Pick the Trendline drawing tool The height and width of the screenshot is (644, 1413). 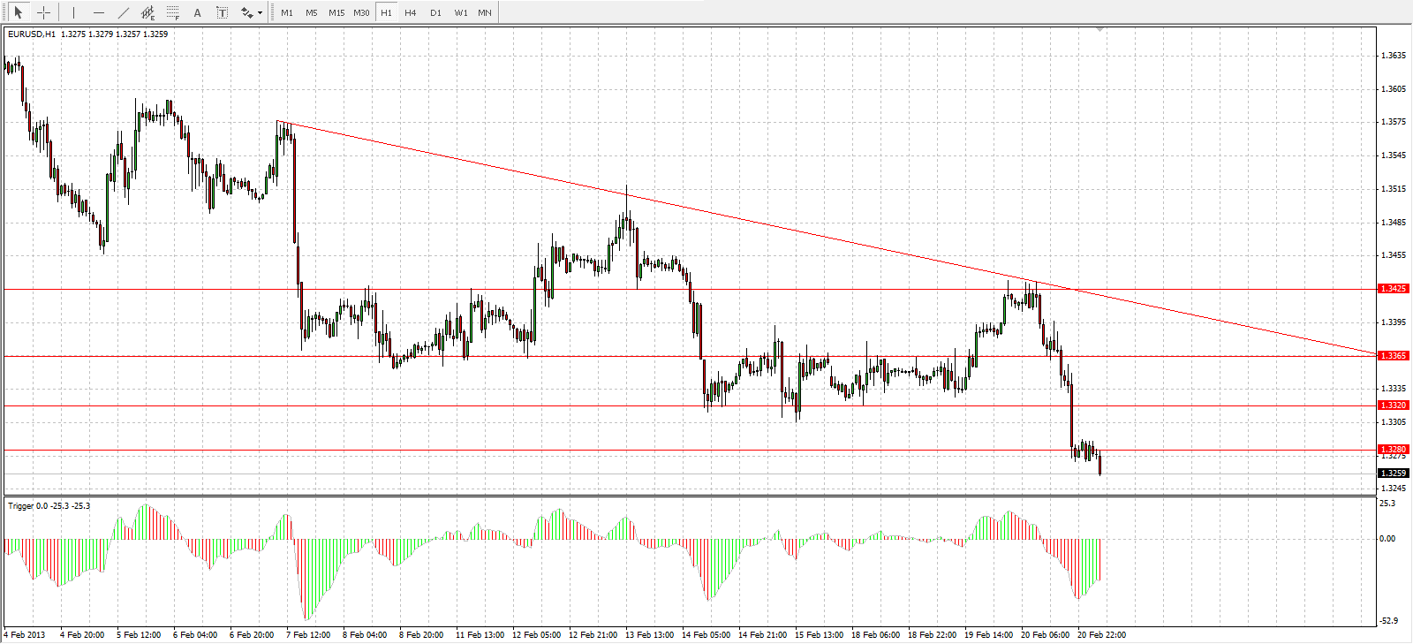[x=123, y=12]
